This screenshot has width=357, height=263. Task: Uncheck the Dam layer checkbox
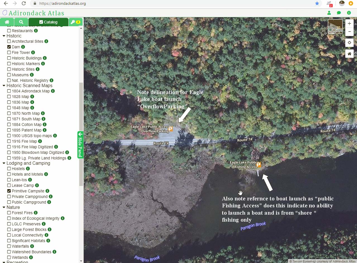coord(9,47)
